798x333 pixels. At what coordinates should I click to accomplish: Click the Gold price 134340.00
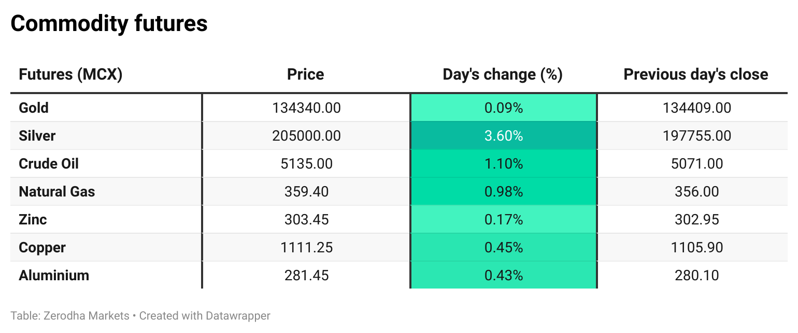coord(306,108)
